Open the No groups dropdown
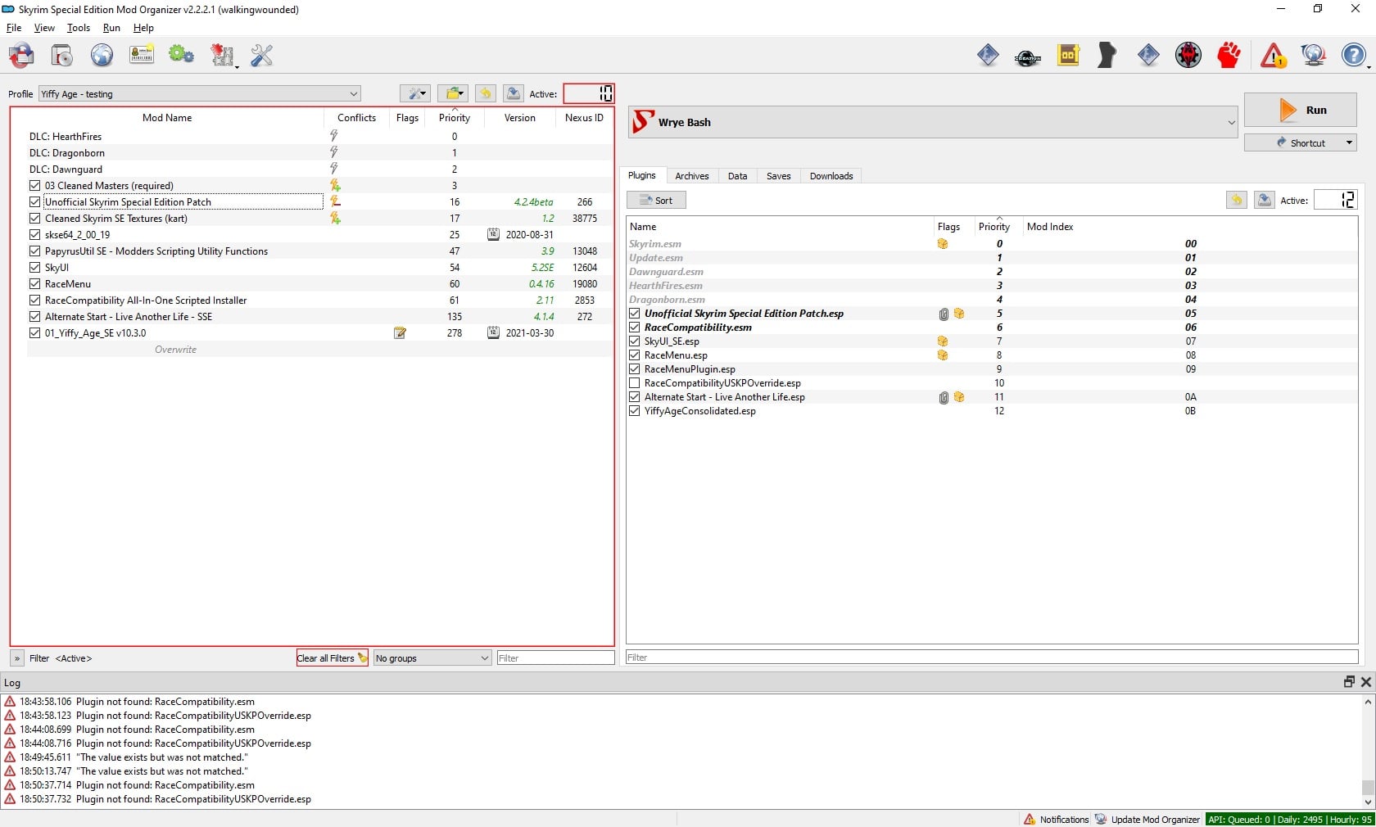 tap(432, 658)
